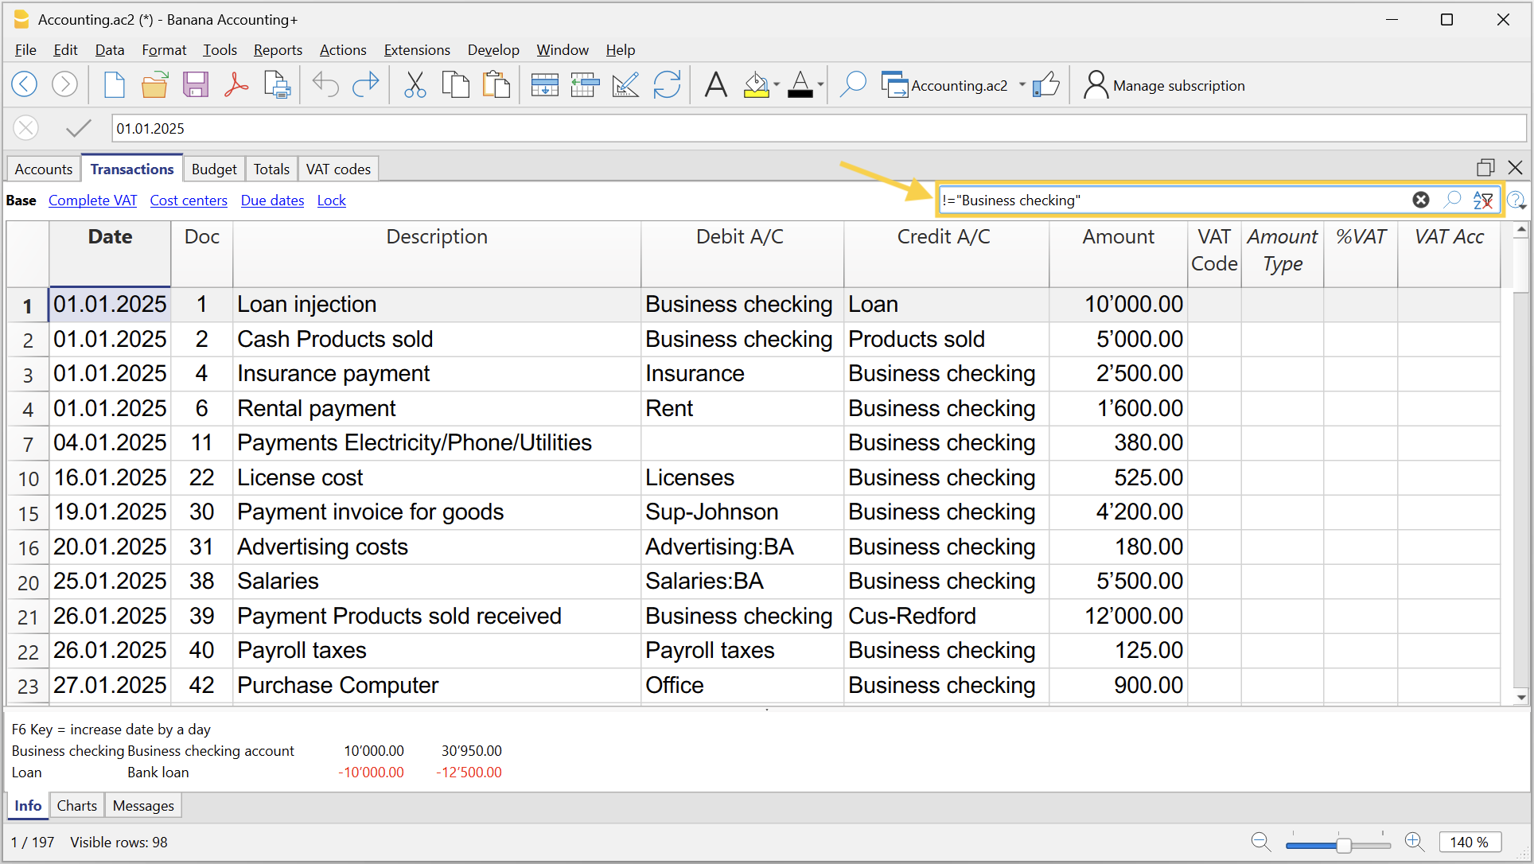Open the Accounting.ac2 window dropdown arrow
1534x864 pixels.
click(1022, 84)
